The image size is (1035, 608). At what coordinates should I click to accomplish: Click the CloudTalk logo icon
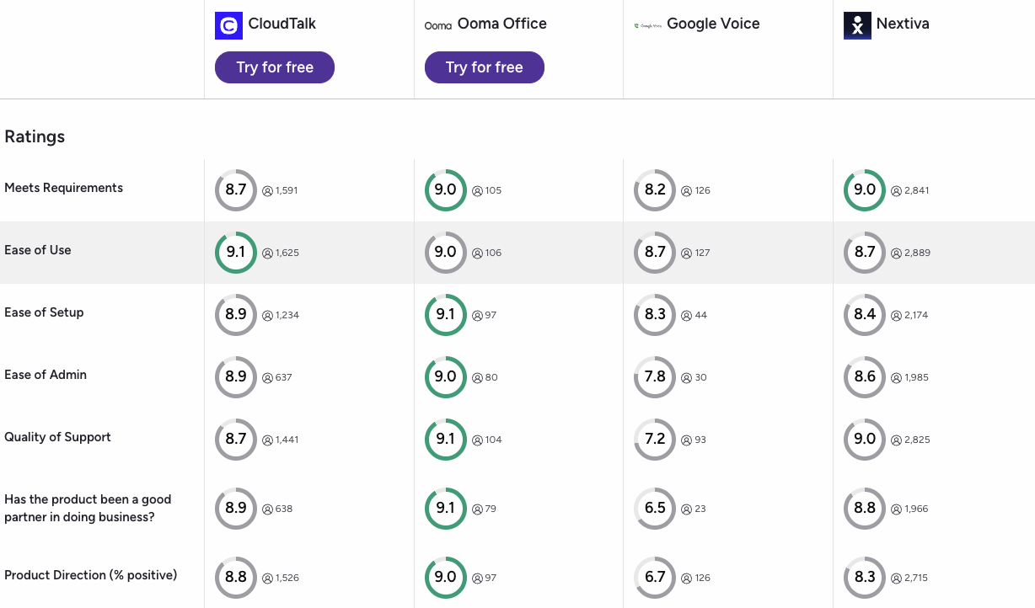pos(228,25)
